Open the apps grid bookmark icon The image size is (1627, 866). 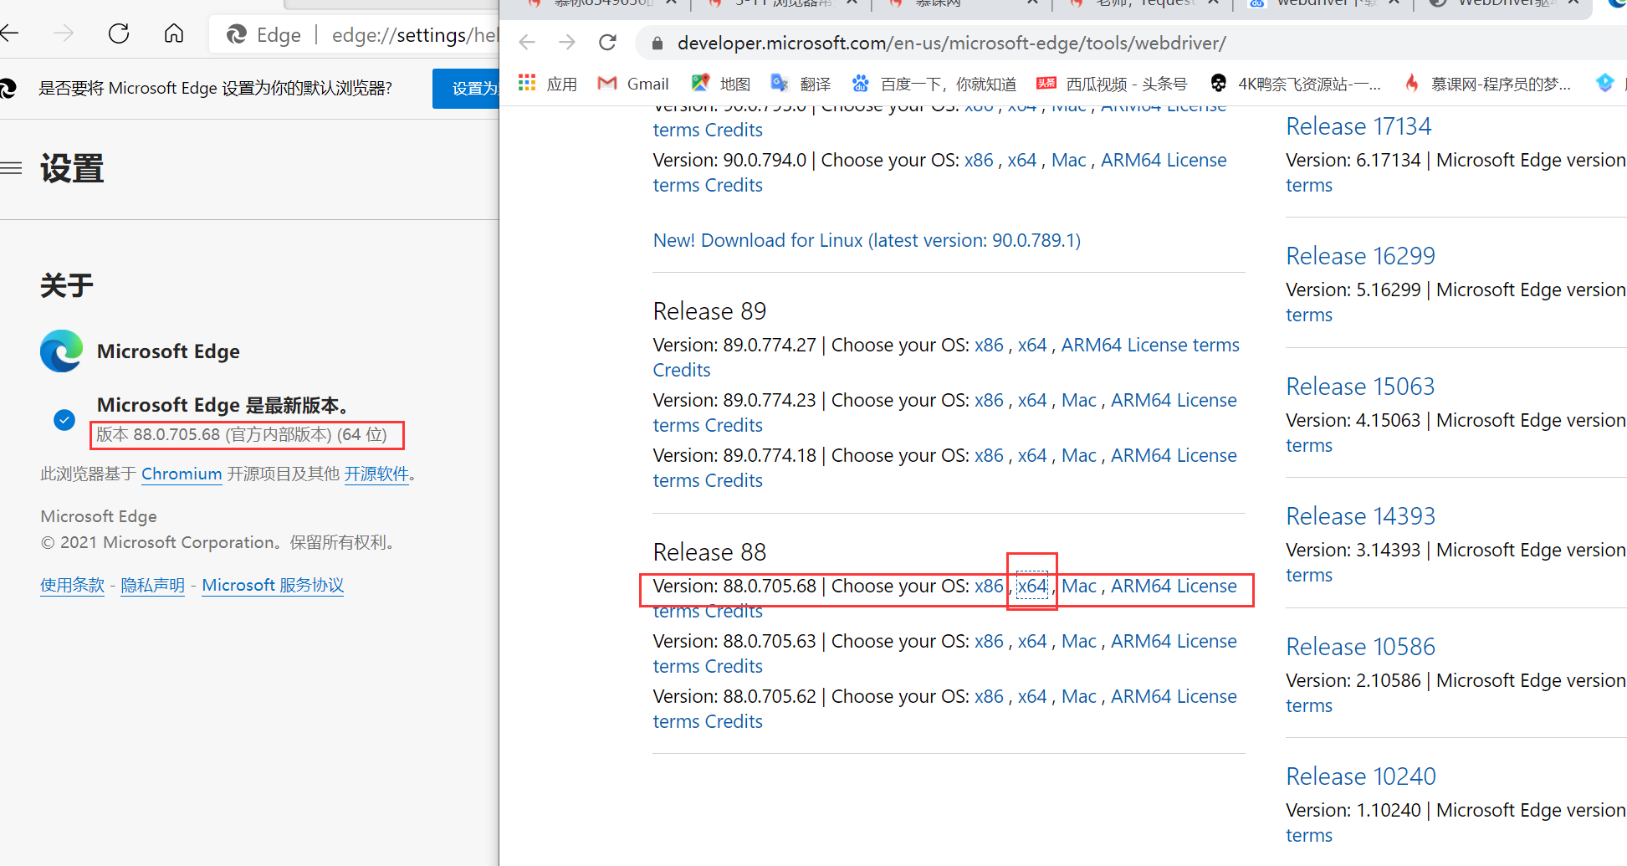(527, 83)
